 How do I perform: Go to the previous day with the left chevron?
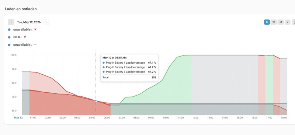pyautogui.click(x=11, y=22)
